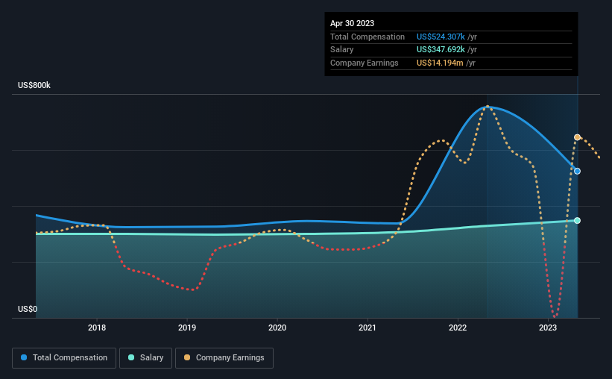Viewport: 612px width, 379px height.
Task: Click the US$347.692k salary value
Action: (x=441, y=50)
